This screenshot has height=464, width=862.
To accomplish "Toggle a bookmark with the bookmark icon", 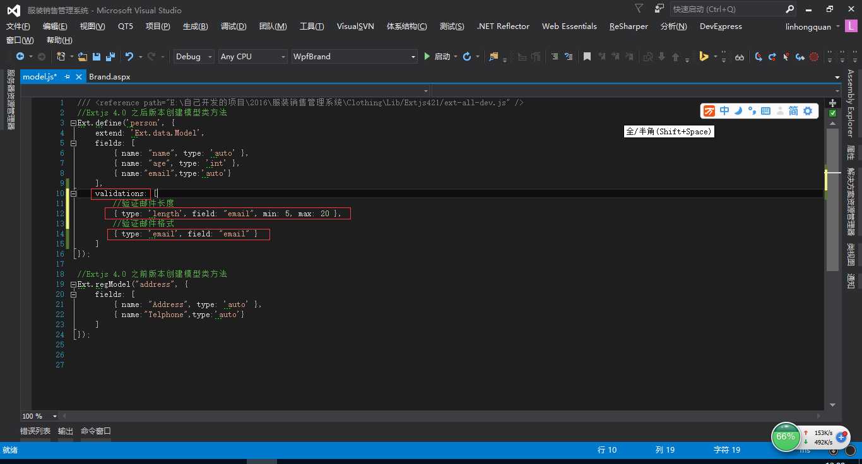I will (587, 57).
